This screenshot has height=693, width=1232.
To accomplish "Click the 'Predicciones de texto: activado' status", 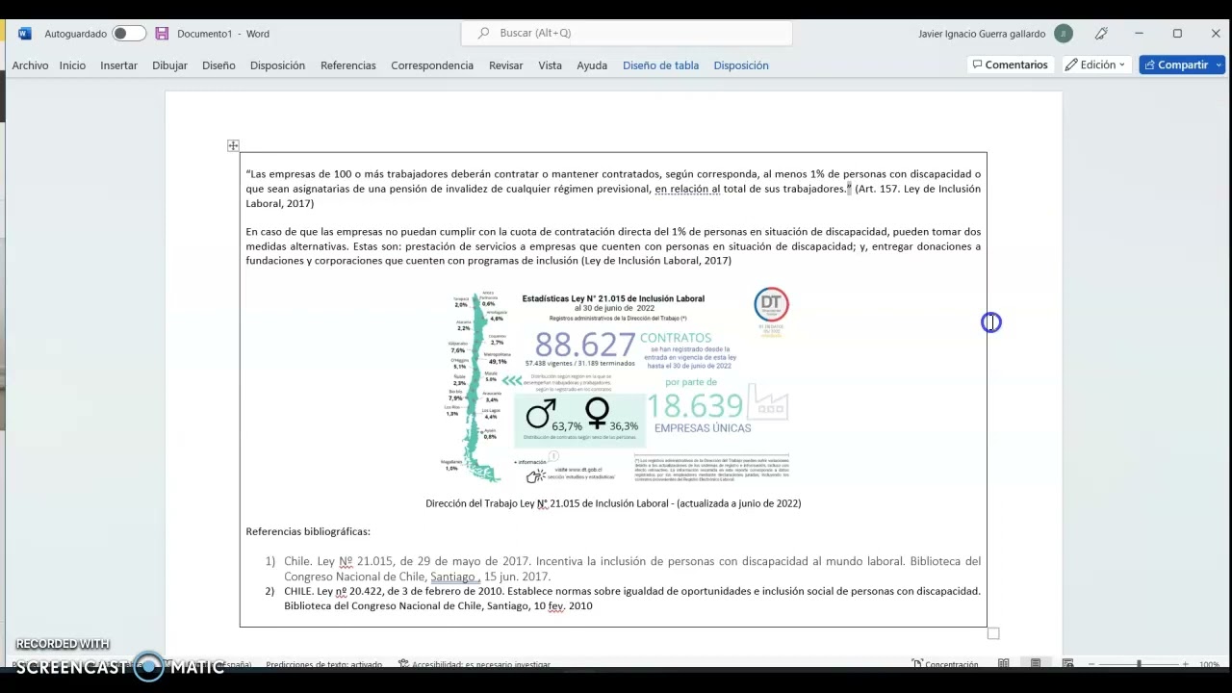I will 323,664.
